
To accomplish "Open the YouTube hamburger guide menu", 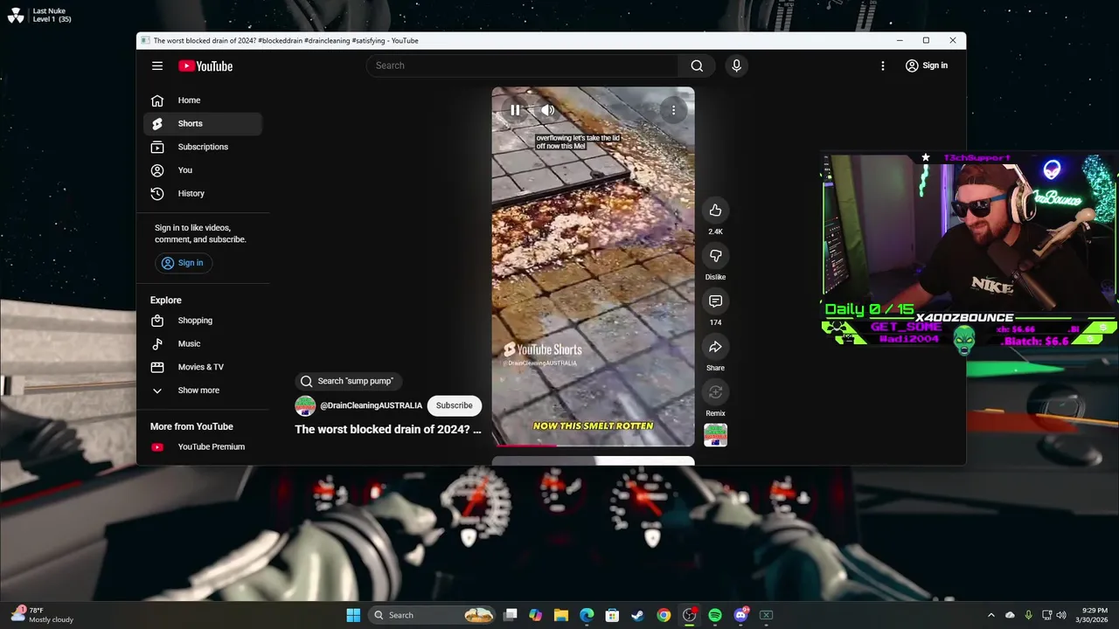I will point(157,66).
